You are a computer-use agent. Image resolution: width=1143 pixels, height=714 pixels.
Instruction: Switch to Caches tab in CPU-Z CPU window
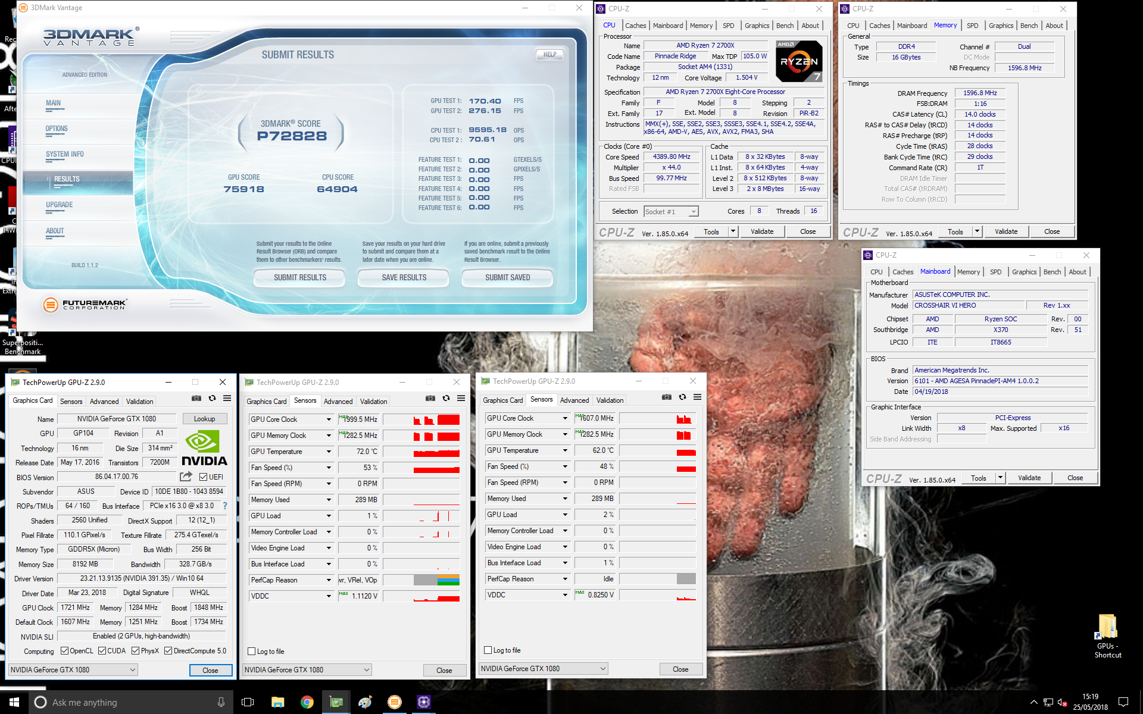[x=635, y=26]
